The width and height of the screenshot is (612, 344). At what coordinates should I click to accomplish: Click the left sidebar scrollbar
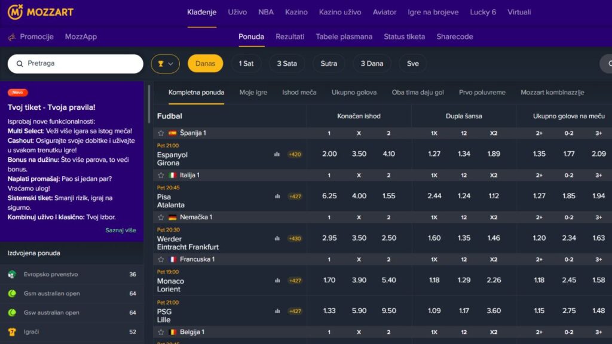148,105
